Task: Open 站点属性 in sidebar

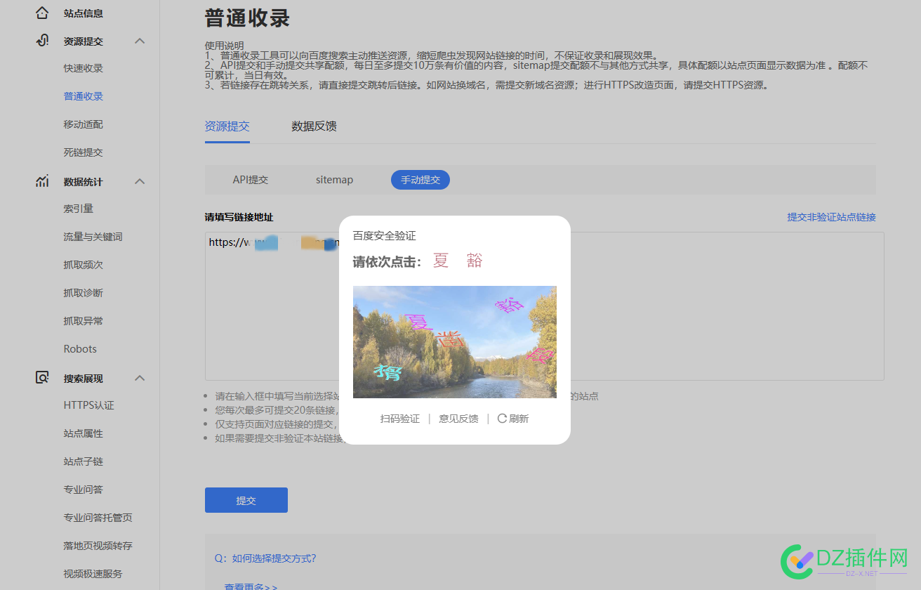Action: pyautogui.click(x=83, y=433)
